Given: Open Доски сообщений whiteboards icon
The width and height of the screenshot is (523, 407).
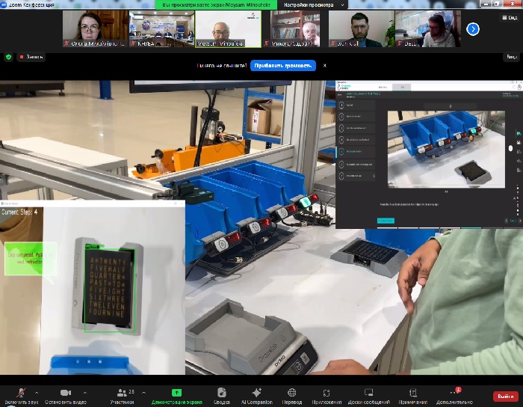Looking at the screenshot, I should 369,392.
